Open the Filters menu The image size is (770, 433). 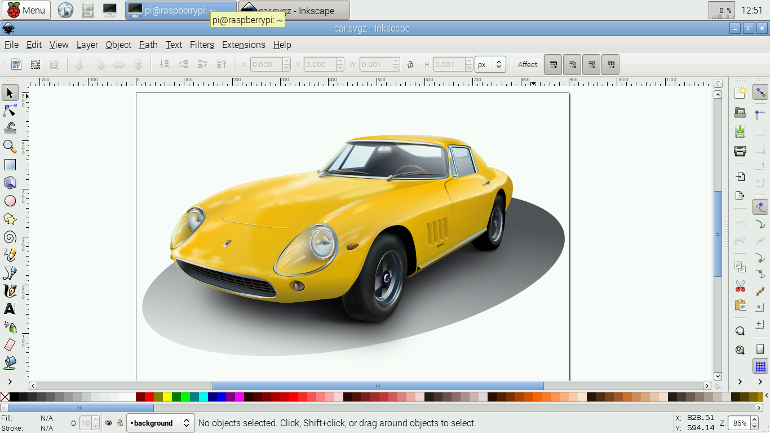(202, 45)
